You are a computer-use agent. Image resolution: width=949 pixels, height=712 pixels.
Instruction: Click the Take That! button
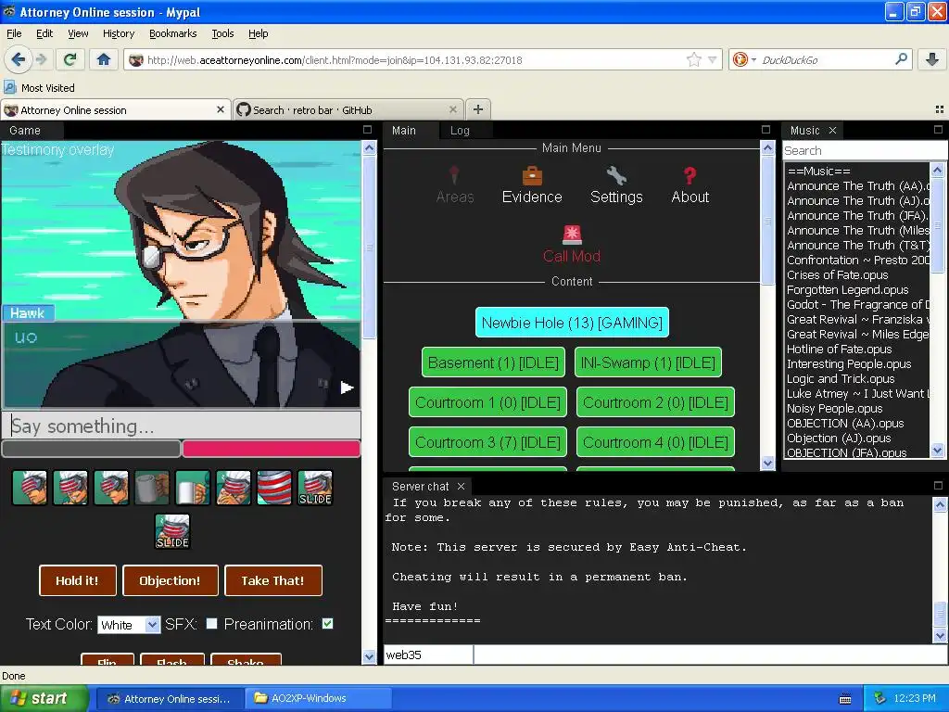coord(273,580)
